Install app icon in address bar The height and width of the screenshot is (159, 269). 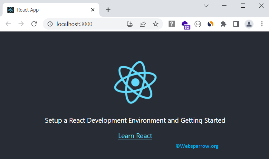[130, 24]
